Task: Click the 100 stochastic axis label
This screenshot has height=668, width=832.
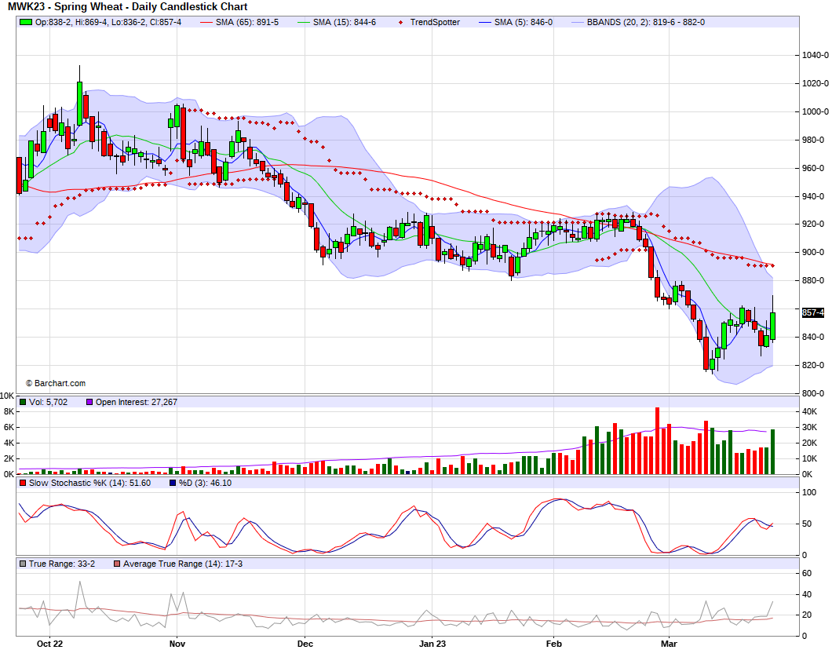Action: pyautogui.click(x=809, y=492)
